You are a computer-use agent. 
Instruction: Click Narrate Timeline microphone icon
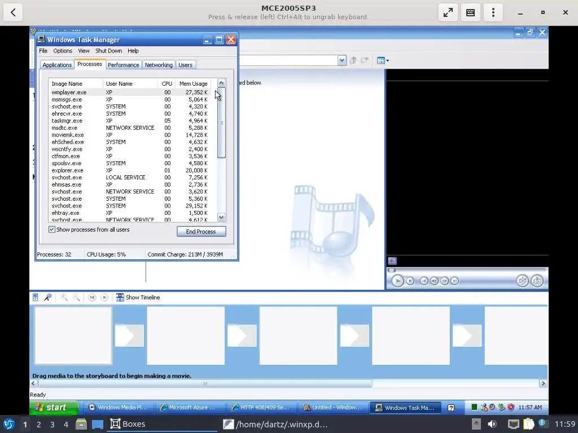pos(48,297)
